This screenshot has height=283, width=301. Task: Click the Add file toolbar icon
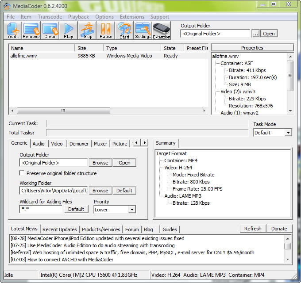(x=13, y=31)
